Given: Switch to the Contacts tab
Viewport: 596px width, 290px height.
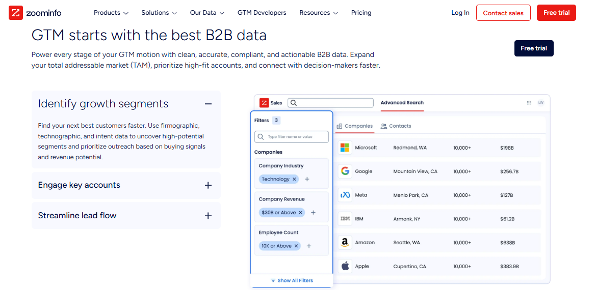Looking at the screenshot, I should pyautogui.click(x=396, y=126).
